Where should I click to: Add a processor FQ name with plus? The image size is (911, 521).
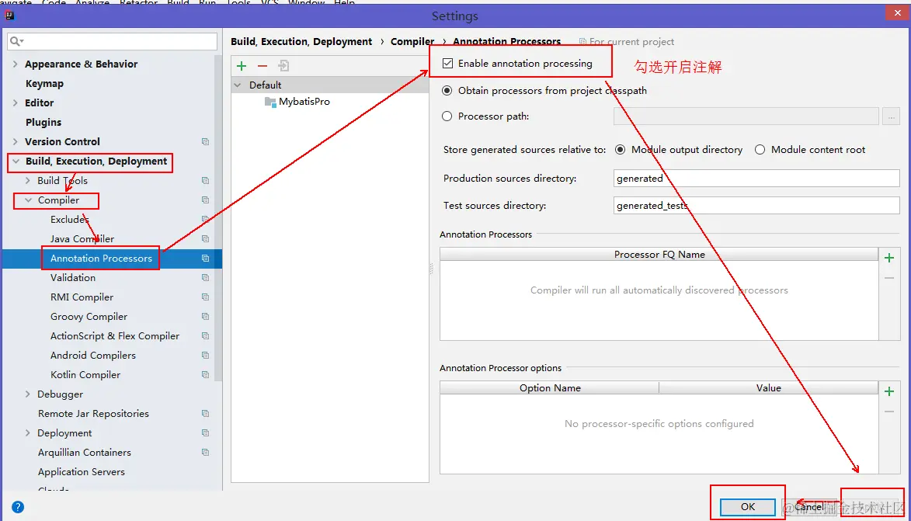pyautogui.click(x=889, y=258)
